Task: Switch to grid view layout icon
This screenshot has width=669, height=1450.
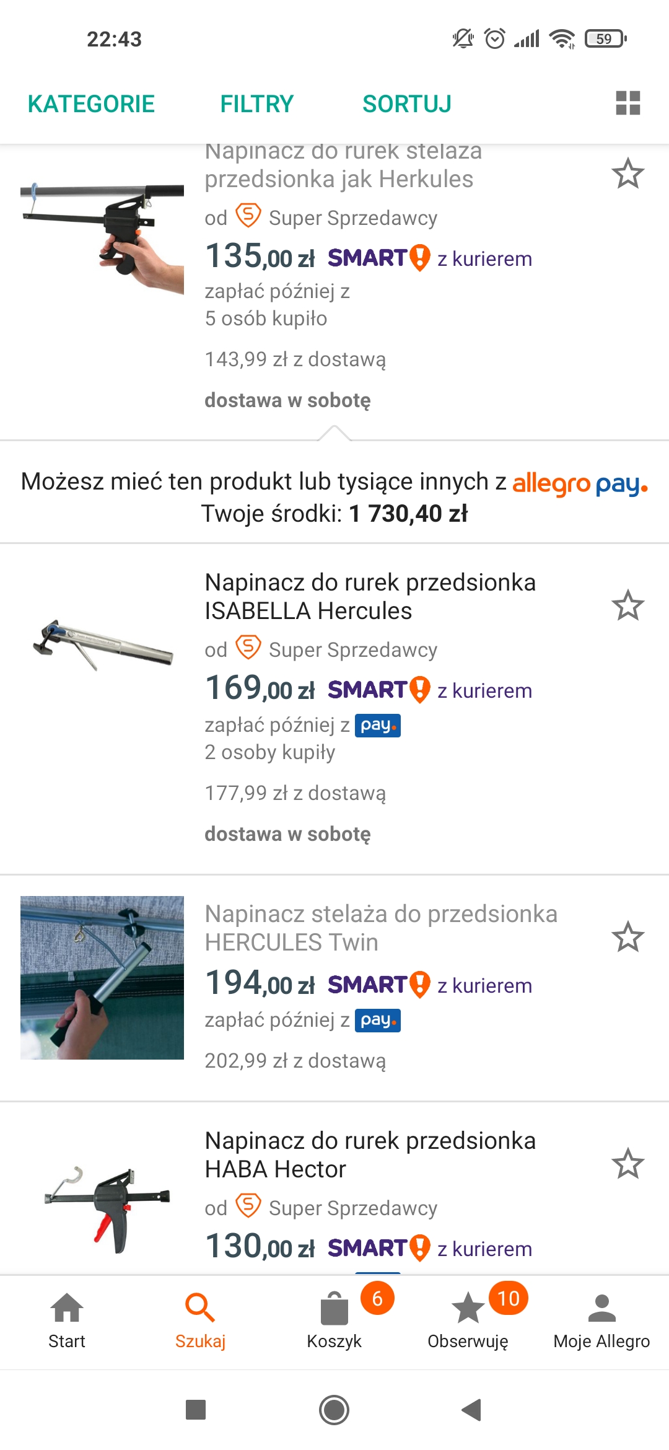Action: pos(627,103)
